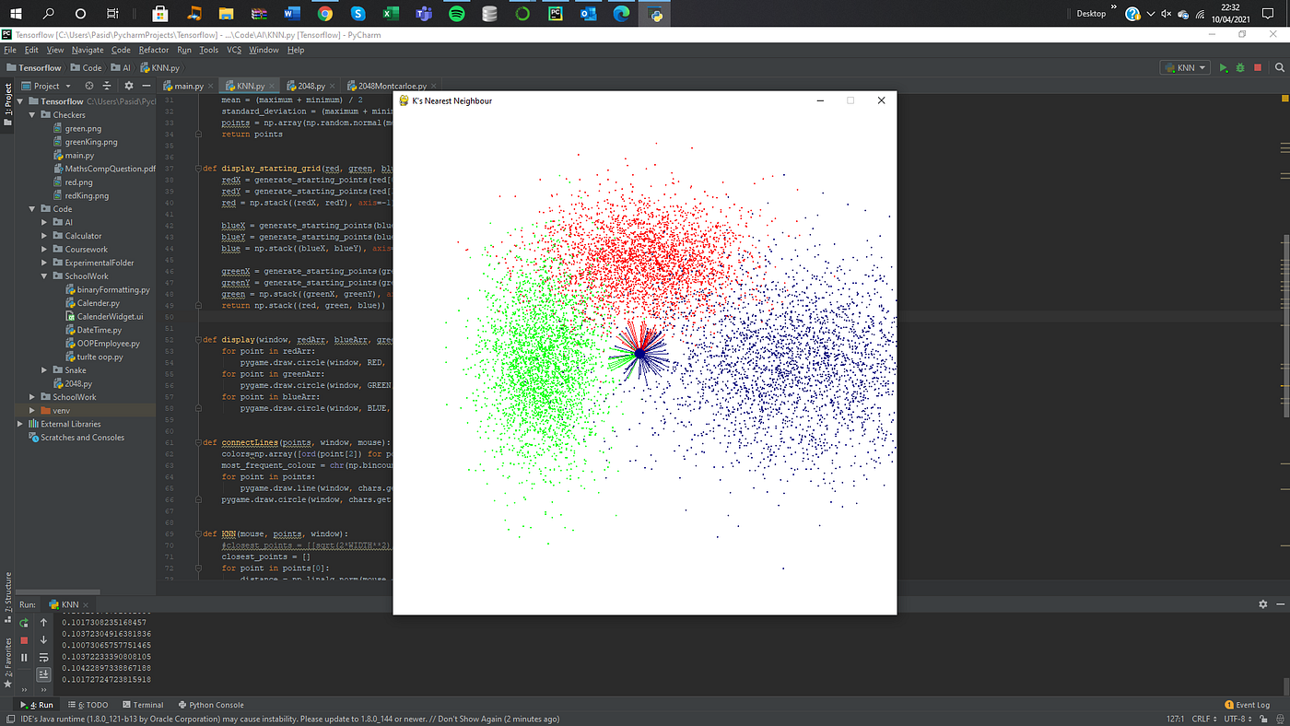Open the Python Console tool window
Screen dimensions: 1290x726
211,705
